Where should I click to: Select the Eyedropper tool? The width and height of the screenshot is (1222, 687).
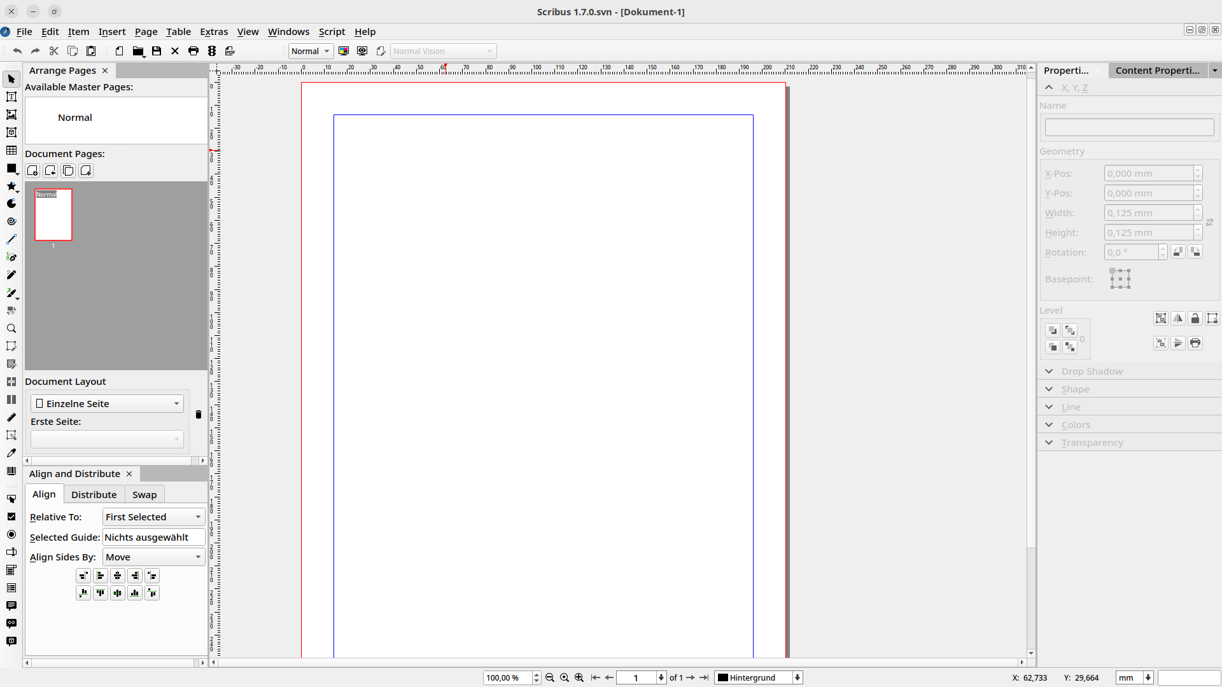11,453
